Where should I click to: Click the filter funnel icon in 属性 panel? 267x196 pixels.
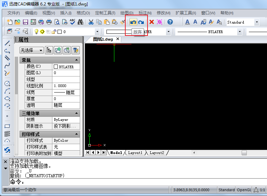(76, 50)
